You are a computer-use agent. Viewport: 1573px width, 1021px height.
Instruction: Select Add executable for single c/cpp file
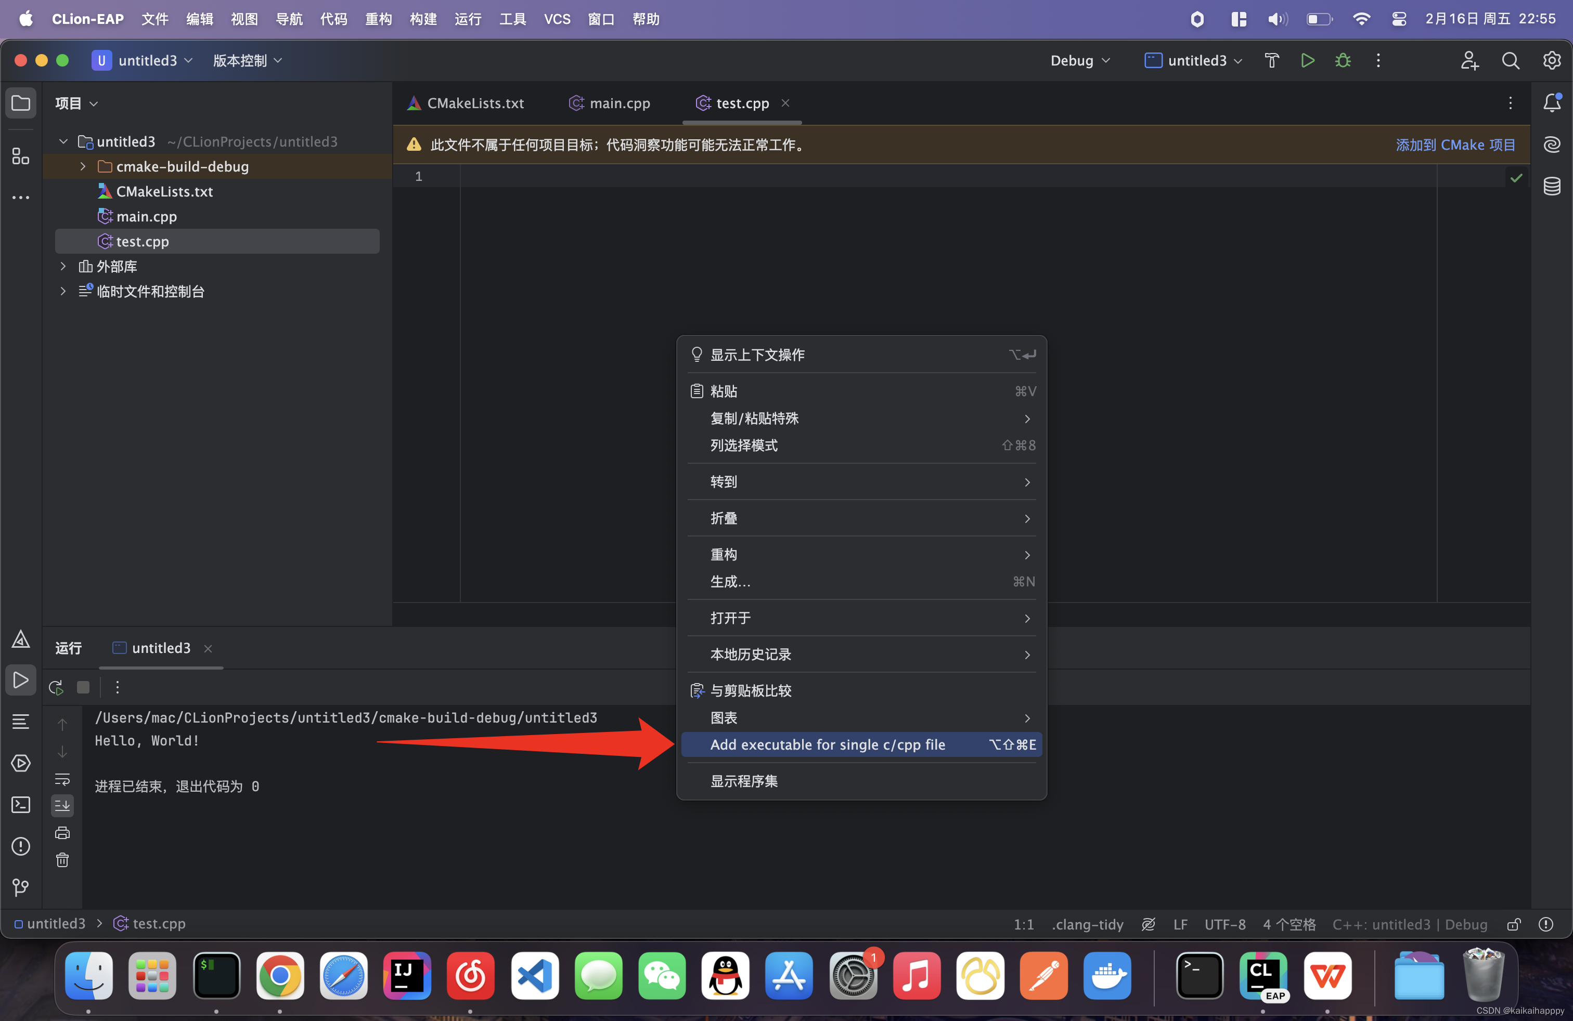point(828,744)
